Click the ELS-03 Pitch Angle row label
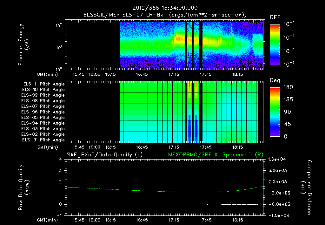This screenshot has height=225, width=325. click(43, 129)
